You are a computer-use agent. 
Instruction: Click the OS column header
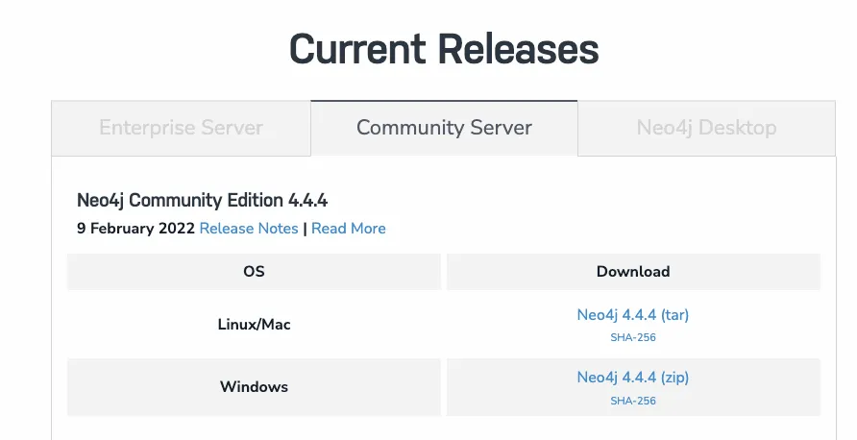(254, 272)
